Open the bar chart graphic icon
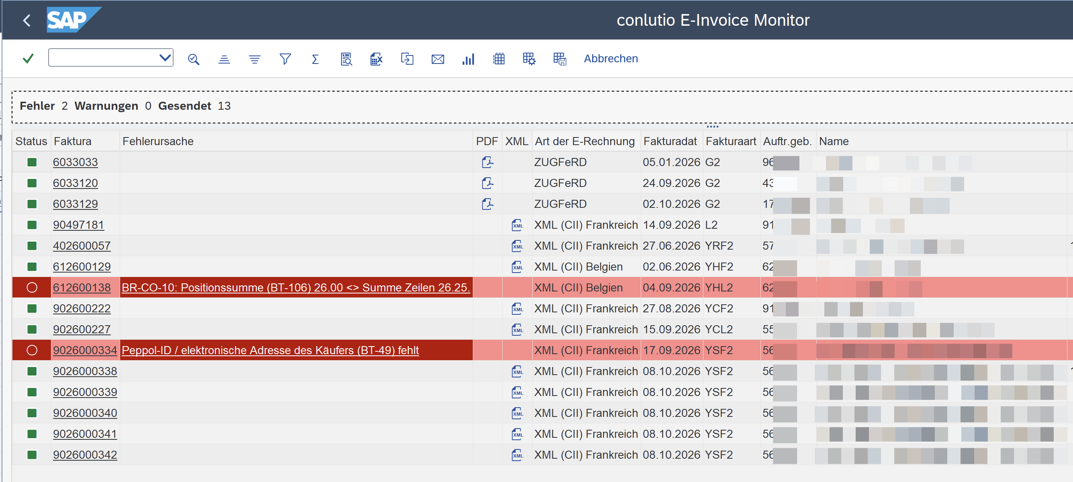Viewport: 1073px width, 482px height. point(468,59)
